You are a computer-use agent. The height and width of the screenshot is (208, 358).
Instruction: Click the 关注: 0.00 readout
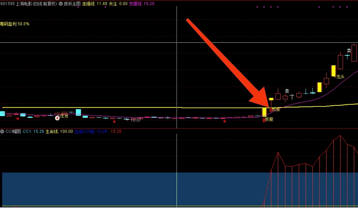(x=118, y=4)
